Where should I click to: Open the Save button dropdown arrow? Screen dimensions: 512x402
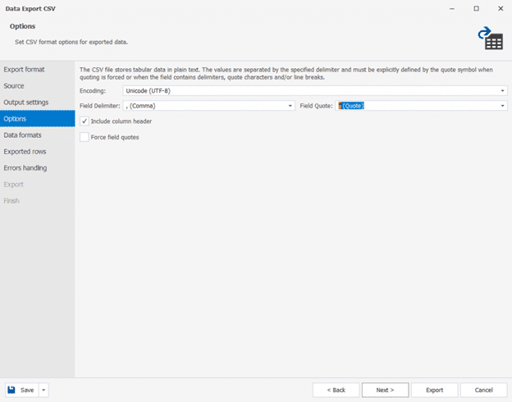click(x=43, y=390)
